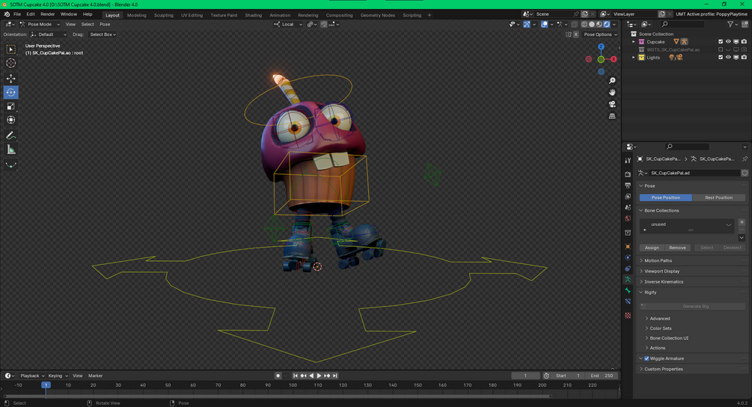
Task: Click the red X axis on gizmo
Action: click(614, 59)
